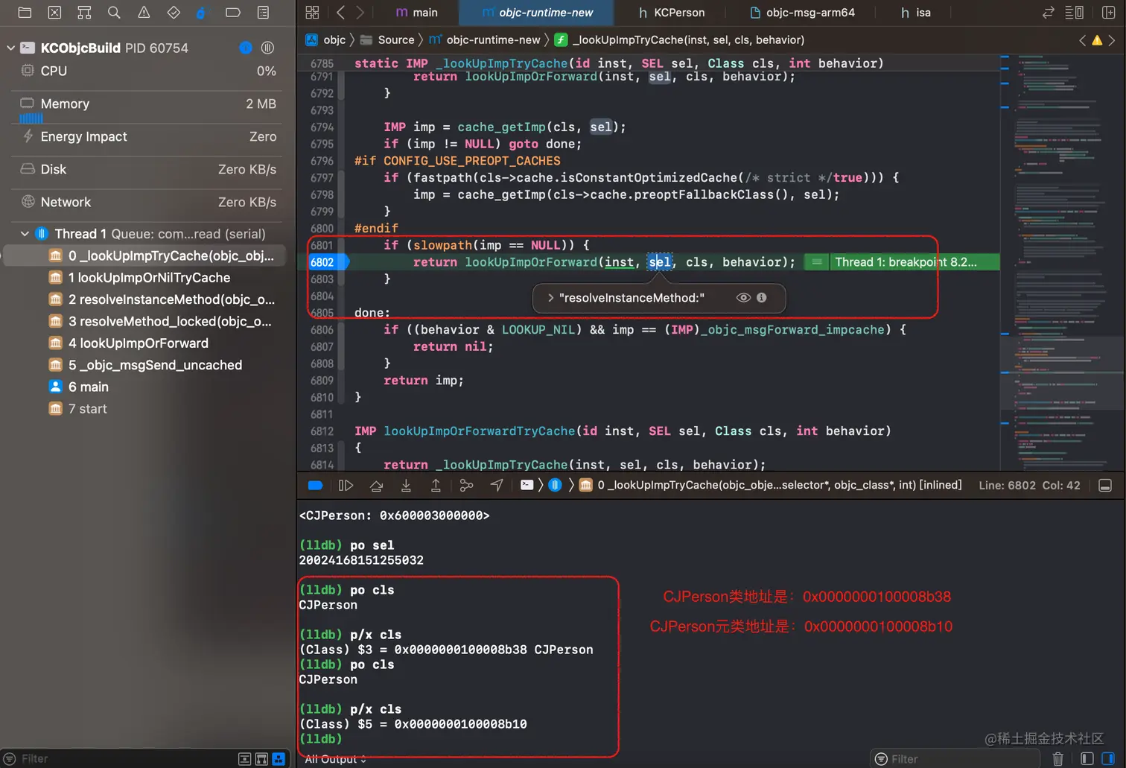Viewport: 1126px width, 768px height.
Task: Open the Symbol navigator
Action: pos(84,12)
